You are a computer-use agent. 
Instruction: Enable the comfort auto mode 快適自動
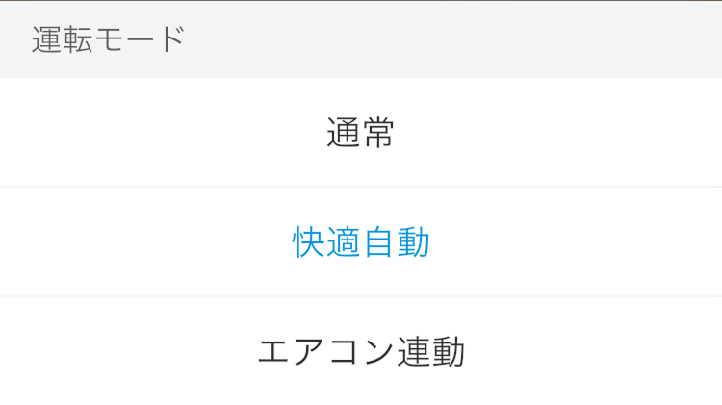[x=361, y=242]
